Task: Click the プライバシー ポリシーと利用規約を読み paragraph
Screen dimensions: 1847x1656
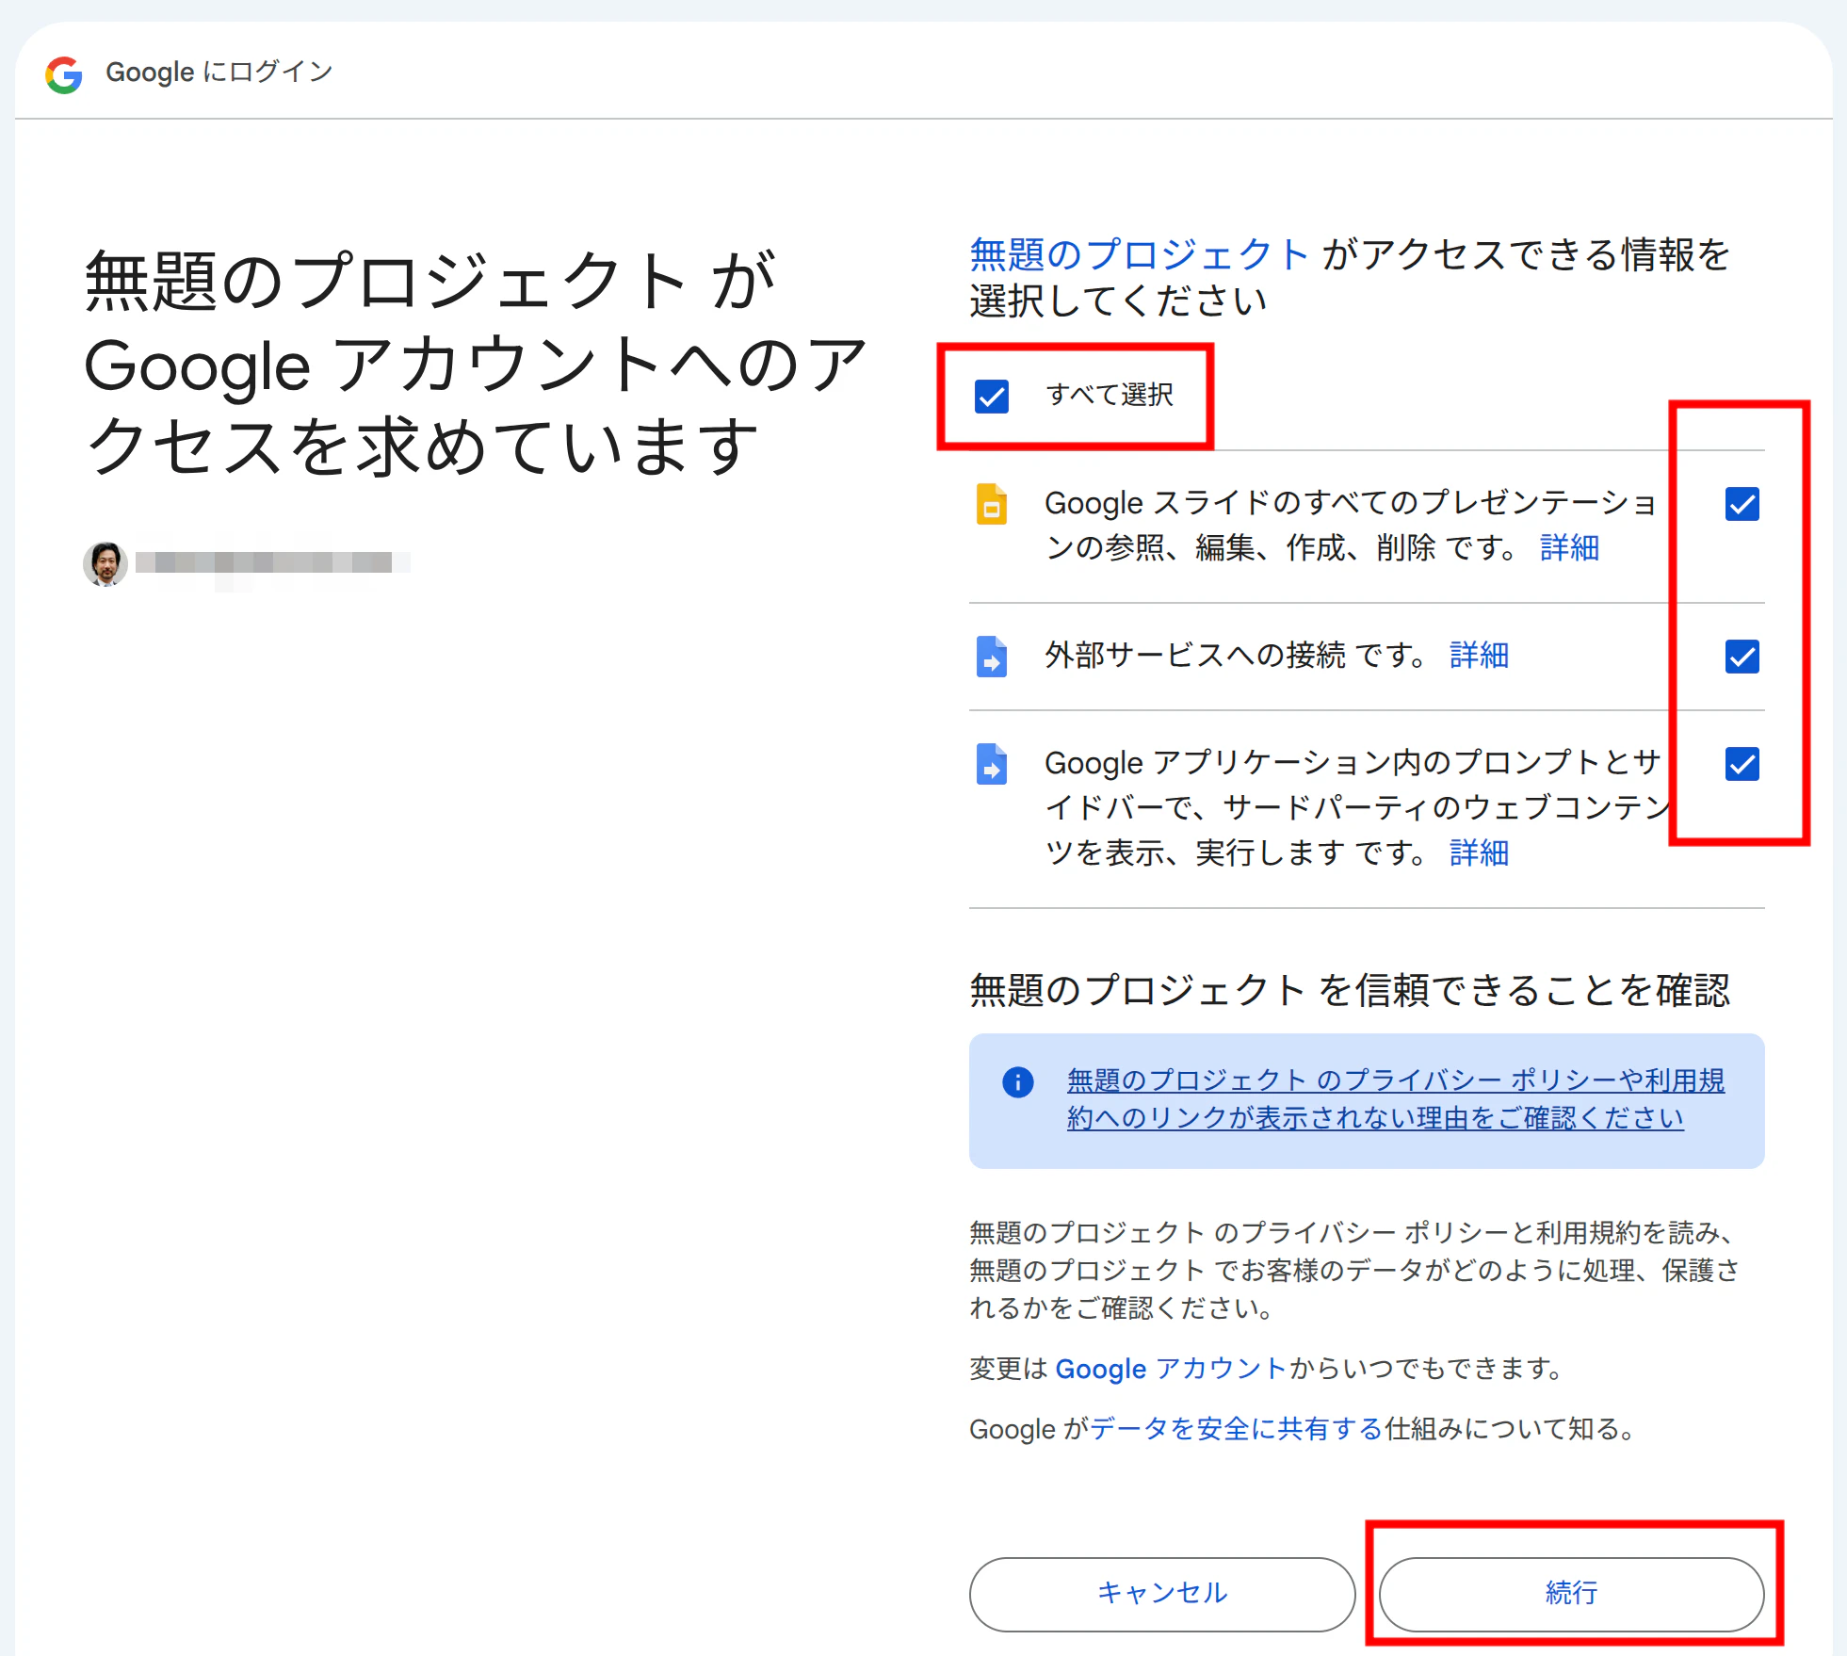Action: click(1354, 1270)
